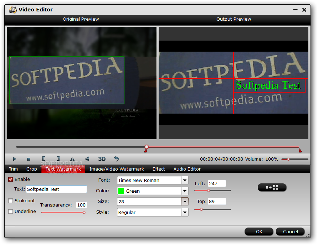The image size is (318, 245).
Task: Close the Video Editor window
Action: pyautogui.click(x=304, y=10)
